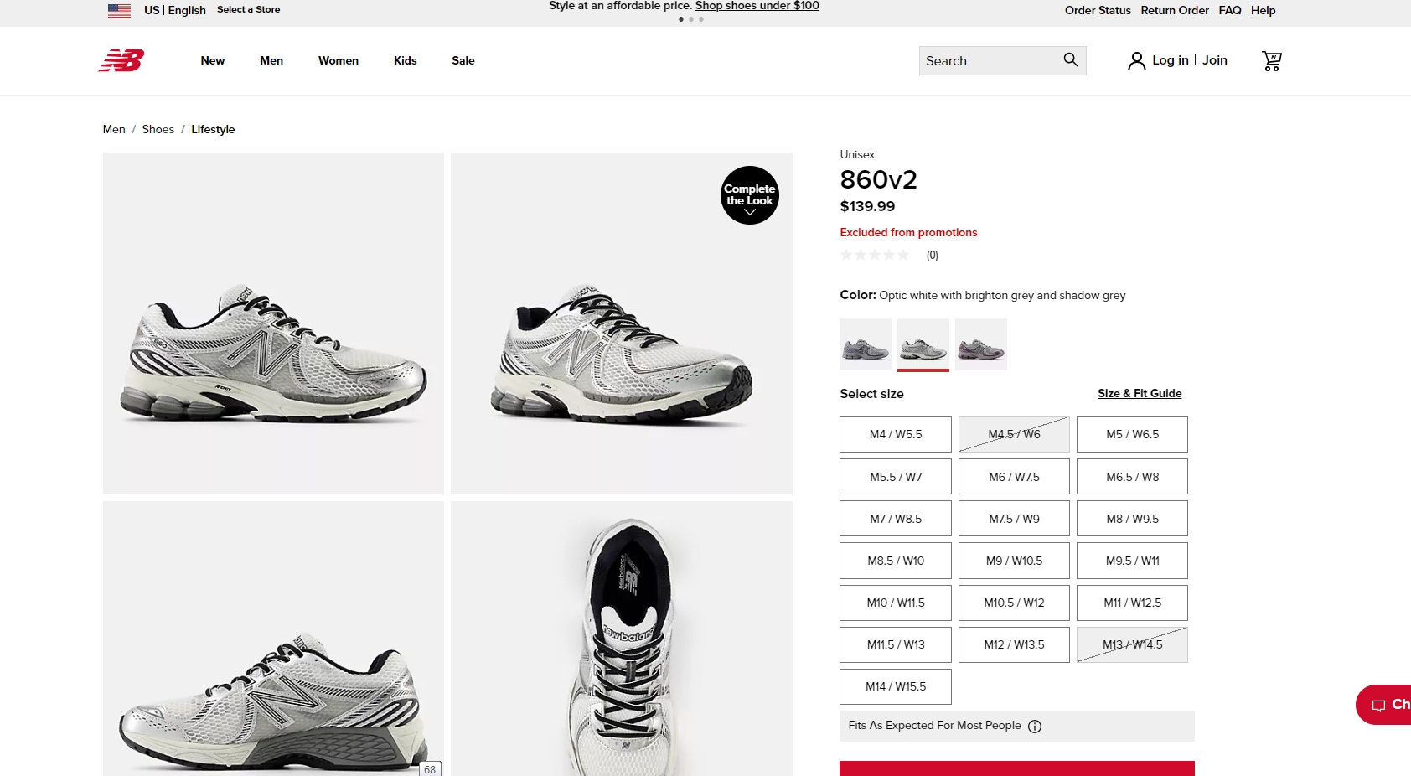Open the side-view shoe image

(273, 323)
